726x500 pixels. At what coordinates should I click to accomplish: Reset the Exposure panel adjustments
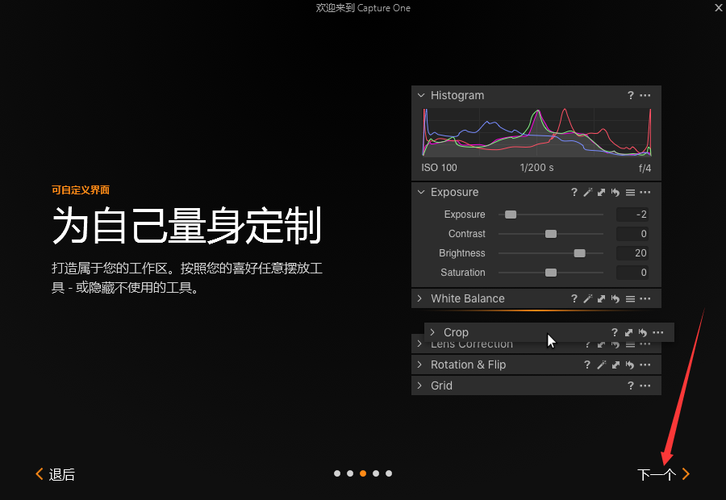coord(615,192)
